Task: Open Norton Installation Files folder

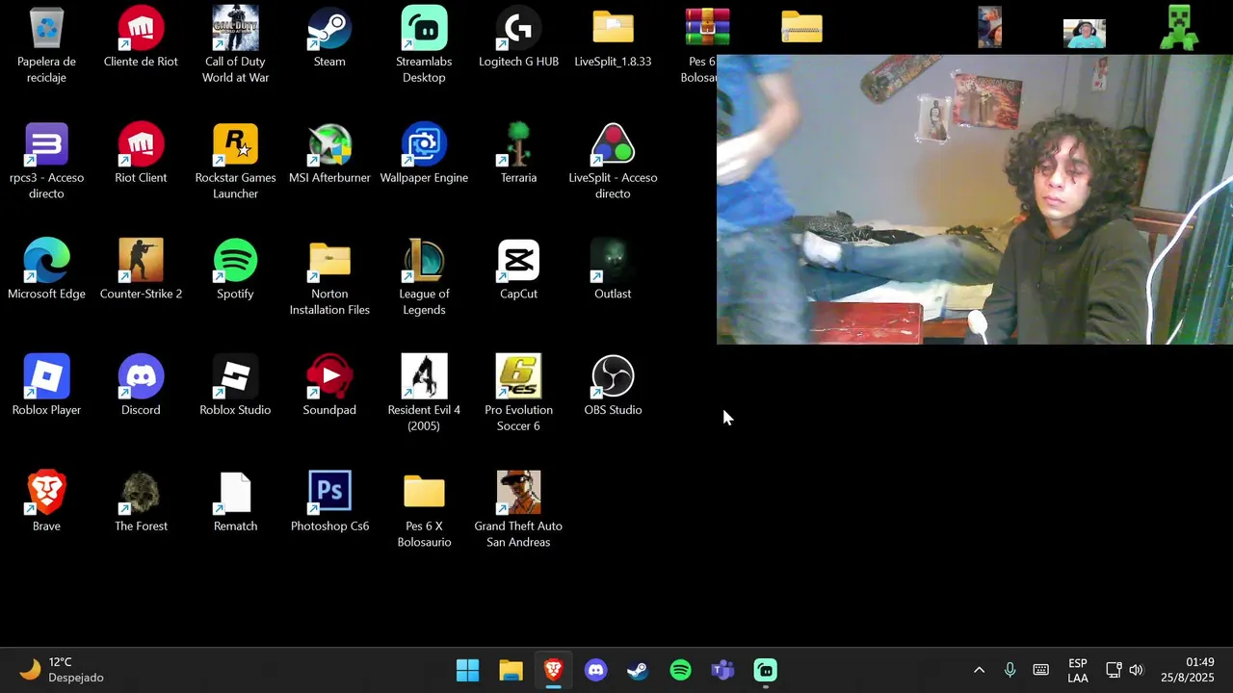Action: 329,278
